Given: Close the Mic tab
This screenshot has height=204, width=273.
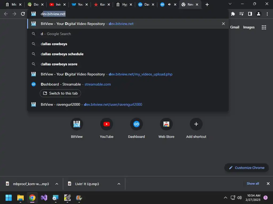Looking at the screenshot, I should pyautogui.click(x=20, y=5).
